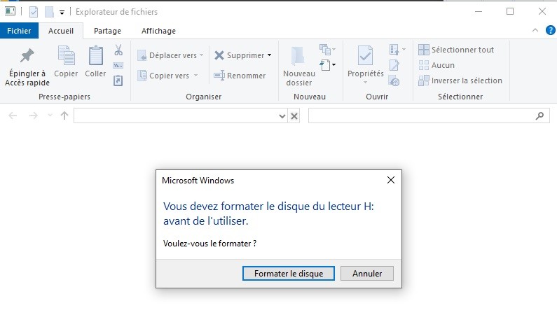The height and width of the screenshot is (336, 557).
Task: Click Annuler in the format dialog
Action: (367, 274)
